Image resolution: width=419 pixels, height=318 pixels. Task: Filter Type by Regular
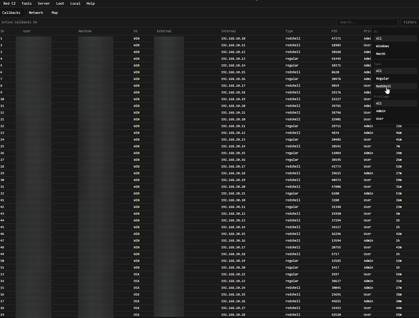pyautogui.click(x=395, y=79)
